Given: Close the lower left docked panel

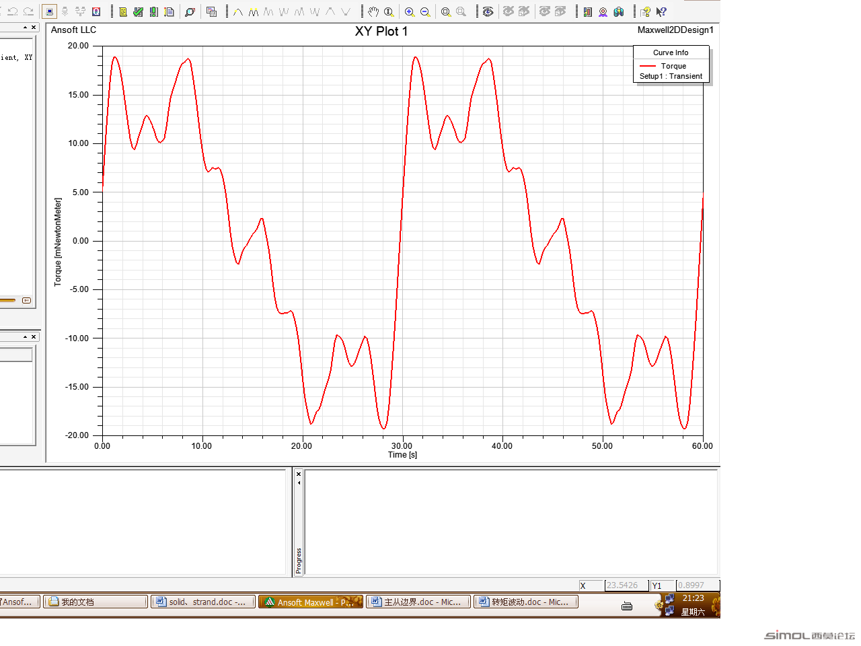Looking at the screenshot, I should (x=34, y=336).
